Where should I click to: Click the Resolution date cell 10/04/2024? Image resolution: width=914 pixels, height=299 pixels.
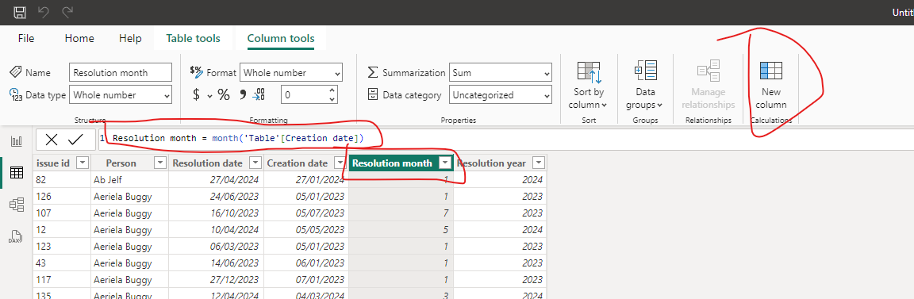pyautogui.click(x=216, y=230)
